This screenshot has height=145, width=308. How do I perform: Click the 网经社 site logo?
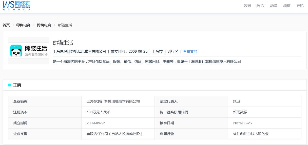click(x=16, y=6)
